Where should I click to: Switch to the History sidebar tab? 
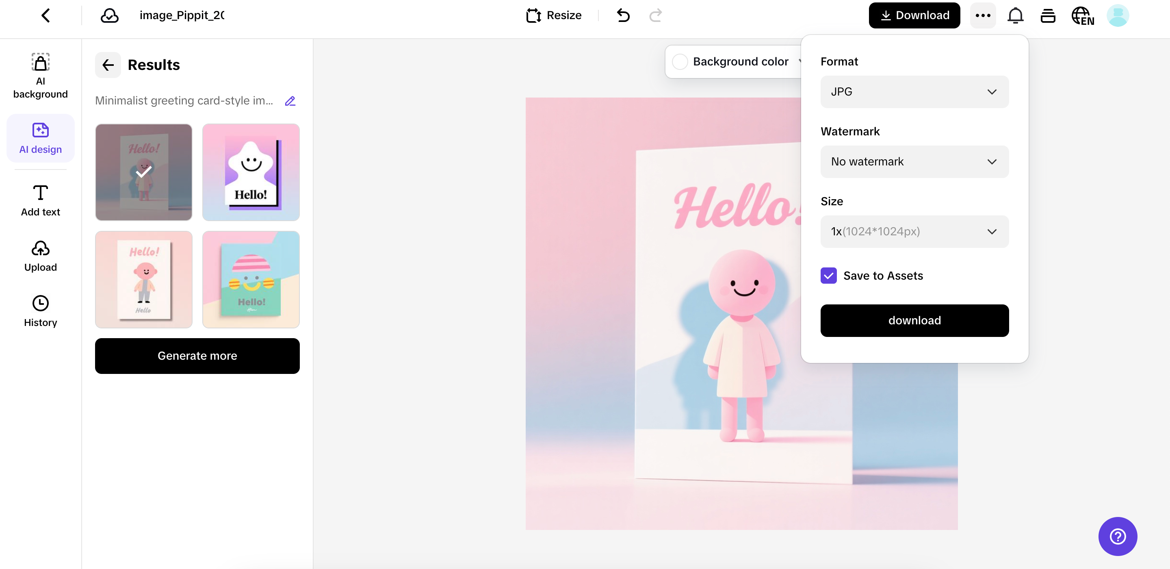click(x=41, y=311)
